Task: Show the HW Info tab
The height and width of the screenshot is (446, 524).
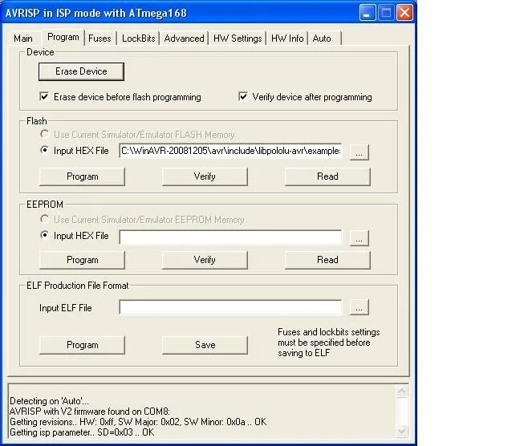Action: (287, 39)
